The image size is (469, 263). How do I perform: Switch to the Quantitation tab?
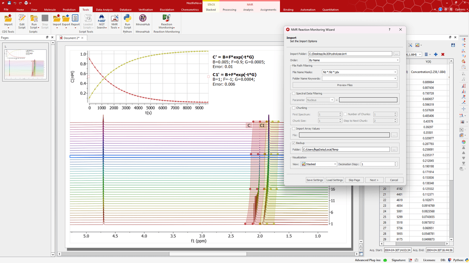click(330, 10)
